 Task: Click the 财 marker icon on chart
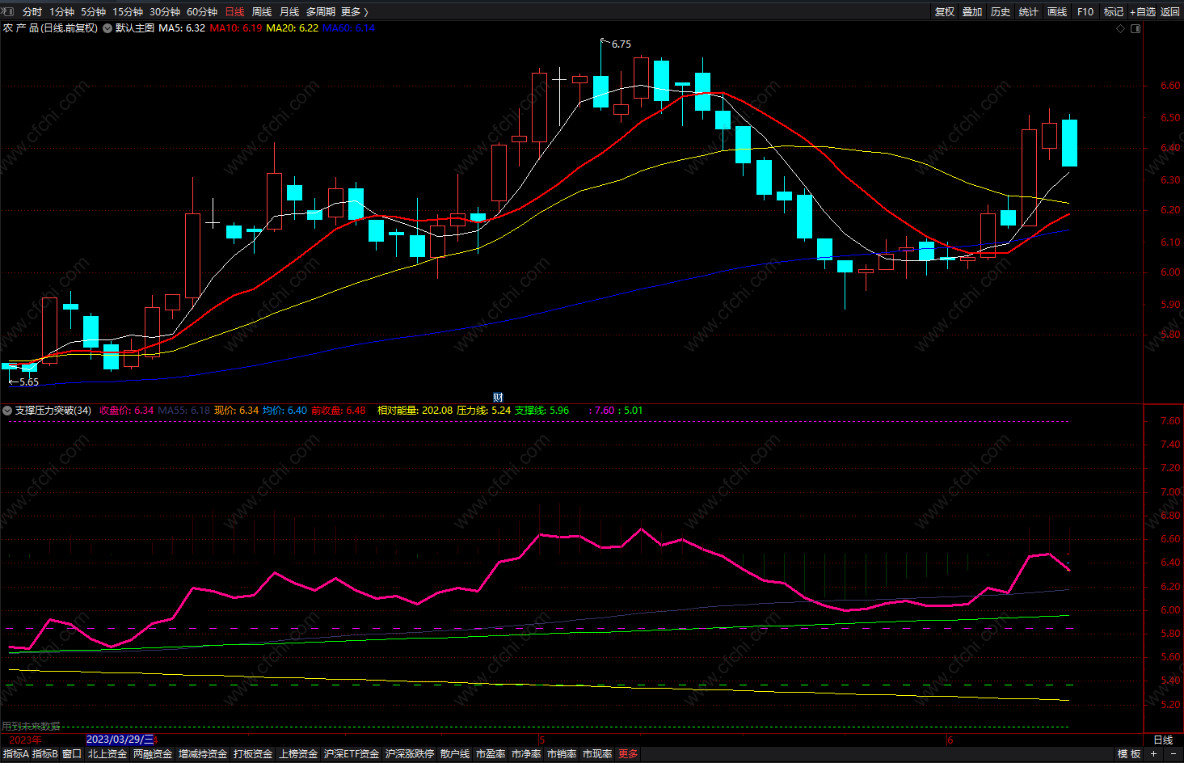click(x=498, y=397)
